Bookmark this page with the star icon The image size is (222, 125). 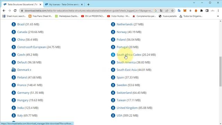click(x=172, y=11)
